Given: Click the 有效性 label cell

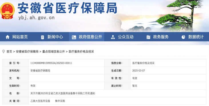Looking at the screenshot, I should point(118,78).
